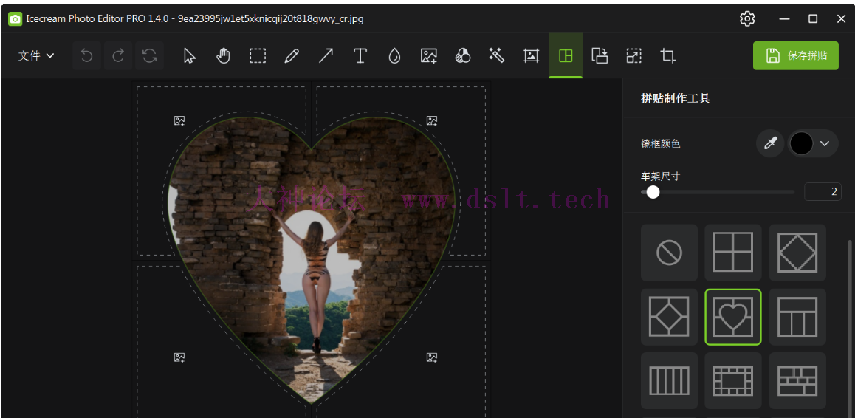Image resolution: width=855 pixels, height=418 pixels.
Task: Add image to bottom-right collage cell
Action: click(432, 357)
